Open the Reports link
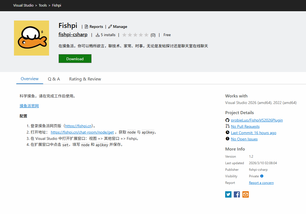306x214 pixels. (x=94, y=27)
